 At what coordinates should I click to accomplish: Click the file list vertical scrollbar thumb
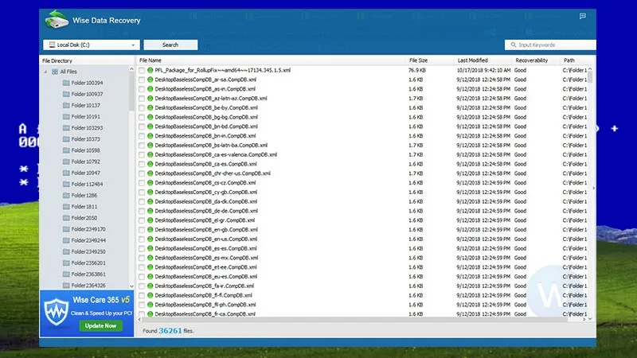click(x=590, y=77)
